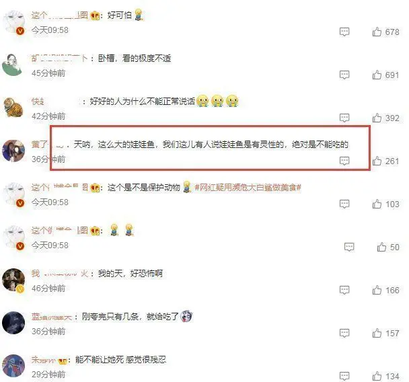The width and height of the screenshot is (409, 382).
Task: Open replies for '卧槽，看的极度不适' comment
Action: (x=344, y=75)
